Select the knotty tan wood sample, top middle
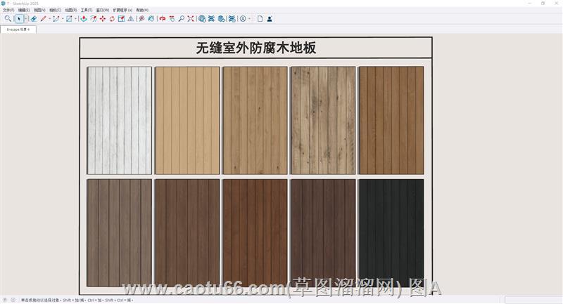The image size is (563, 304). click(x=255, y=121)
